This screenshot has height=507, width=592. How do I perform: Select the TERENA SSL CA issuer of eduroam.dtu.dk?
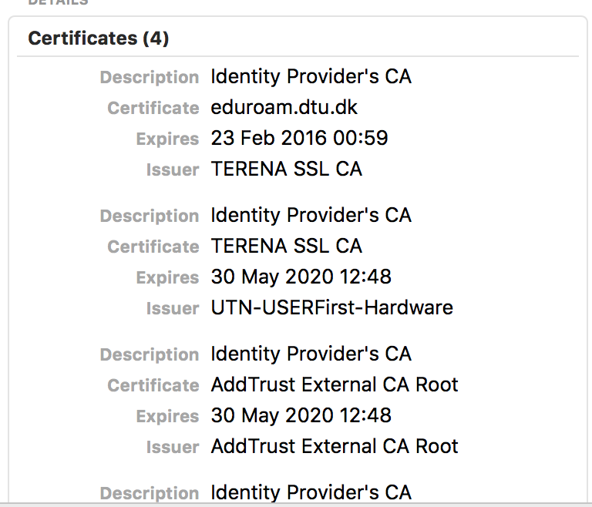tap(287, 169)
